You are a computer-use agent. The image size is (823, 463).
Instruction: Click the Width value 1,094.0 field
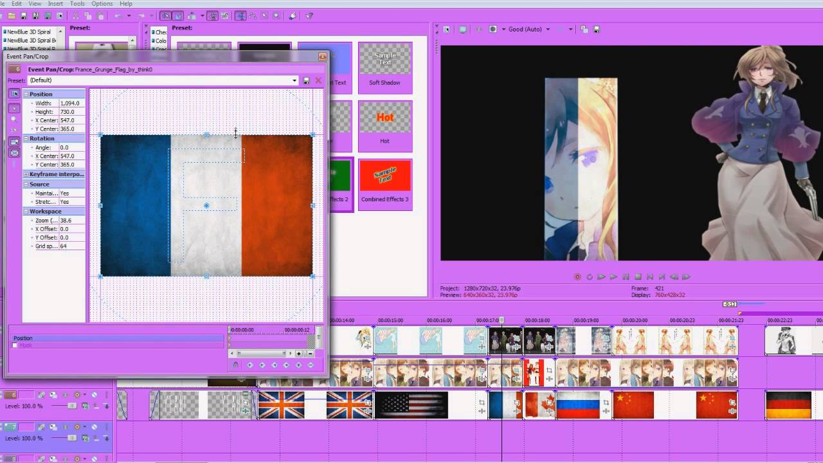click(72, 103)
